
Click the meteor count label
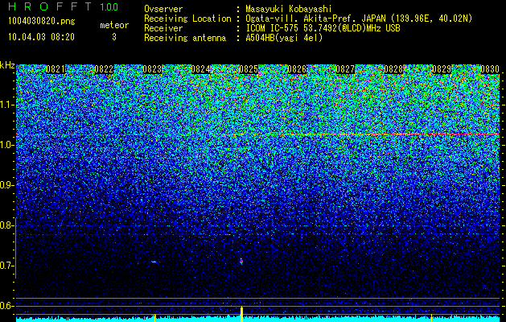tap(114, 25)
